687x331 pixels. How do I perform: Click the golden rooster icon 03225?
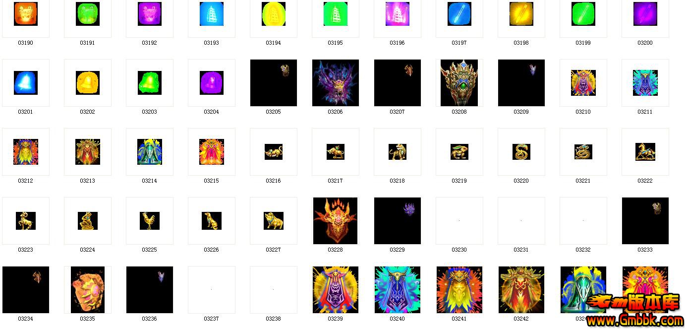tap(149, 221)
